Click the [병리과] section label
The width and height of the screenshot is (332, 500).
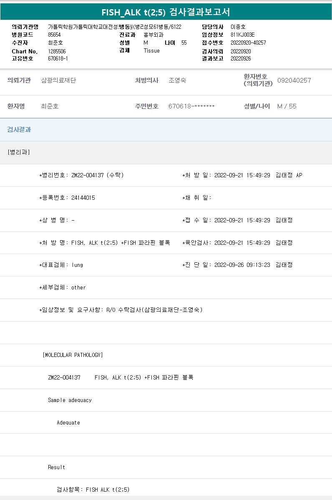19,152
